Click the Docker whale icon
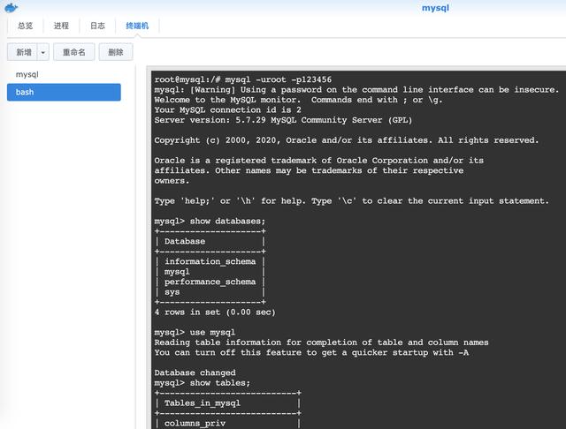Viewport: 566px width, 429px height. [11, 8]
